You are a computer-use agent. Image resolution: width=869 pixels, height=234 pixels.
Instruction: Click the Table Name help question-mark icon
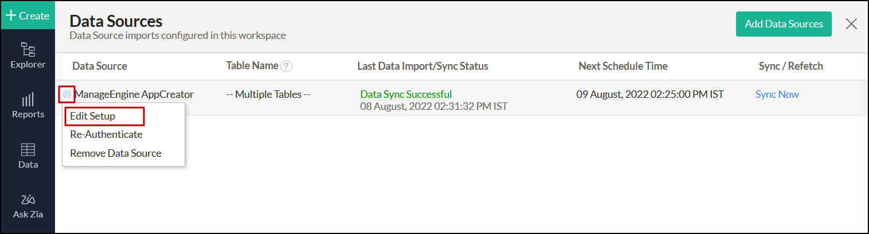[287, 66]
